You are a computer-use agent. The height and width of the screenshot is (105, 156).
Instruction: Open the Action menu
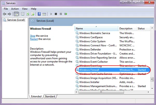click(x=15, y=9)
